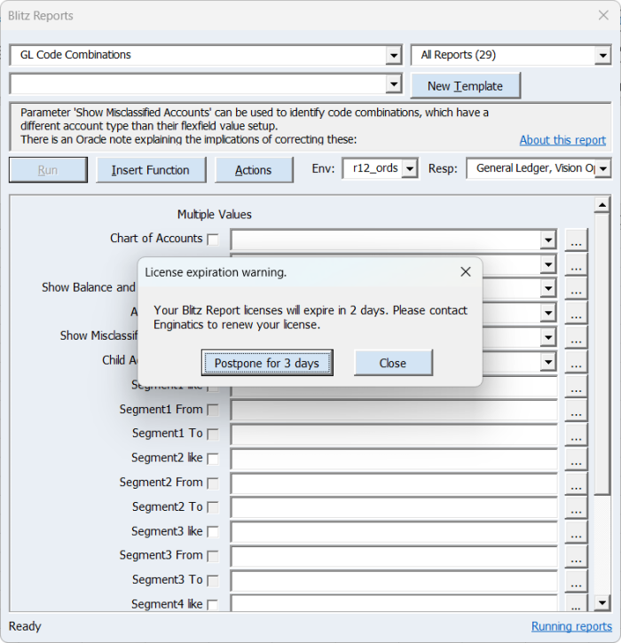Toggle Segment4 like checkbox
Screen dimensions: 621x643
pyautogui.click(x=213, y=605)
